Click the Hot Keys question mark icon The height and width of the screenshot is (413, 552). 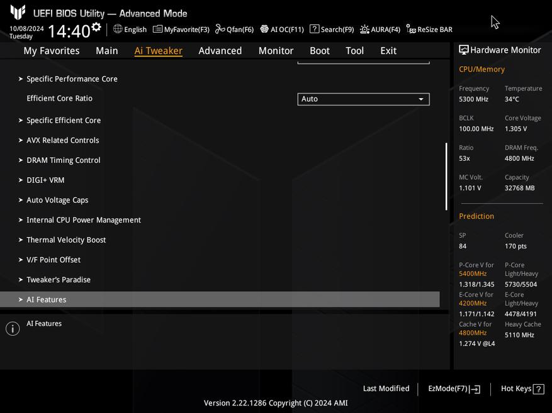[x=539, y=389]
